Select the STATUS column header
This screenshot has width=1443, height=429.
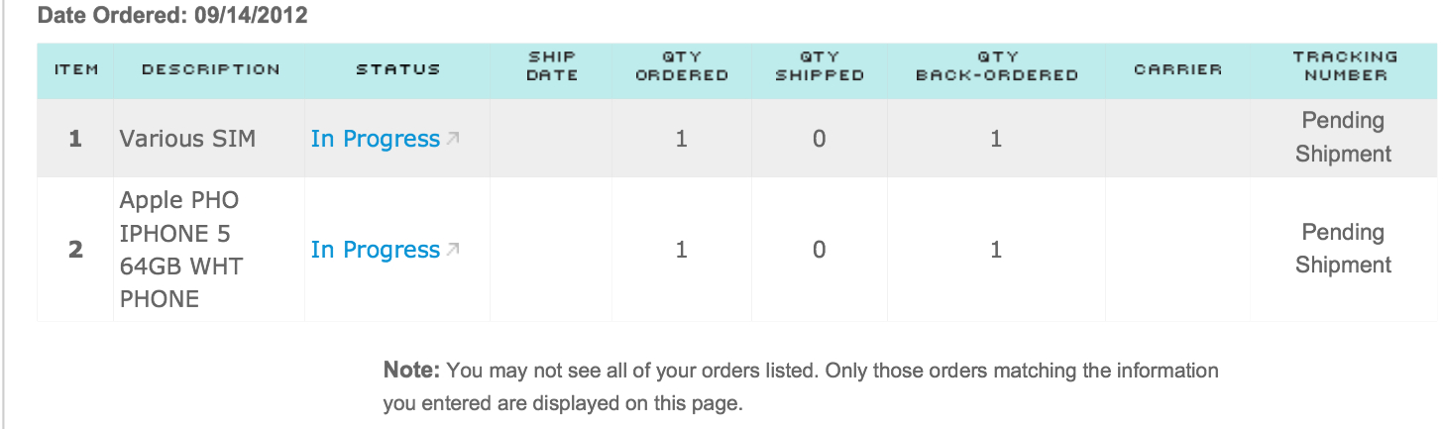click(397, 69)
